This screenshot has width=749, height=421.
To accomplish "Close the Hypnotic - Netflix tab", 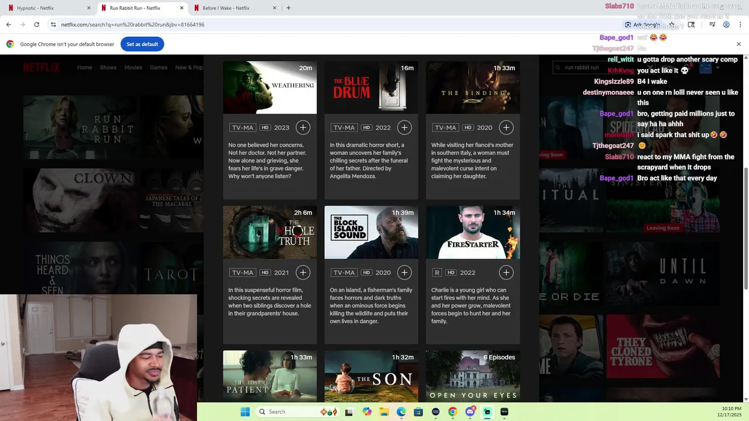I will 89,8.
